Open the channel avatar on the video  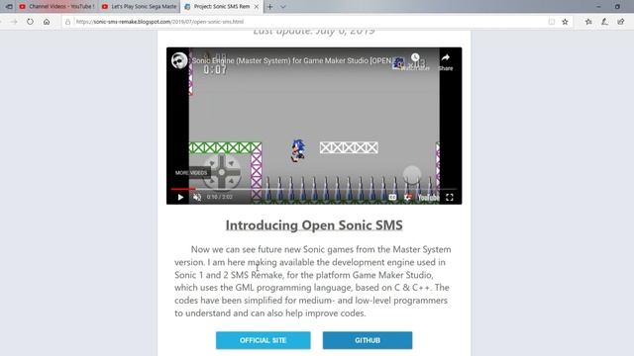click(179, 60)
